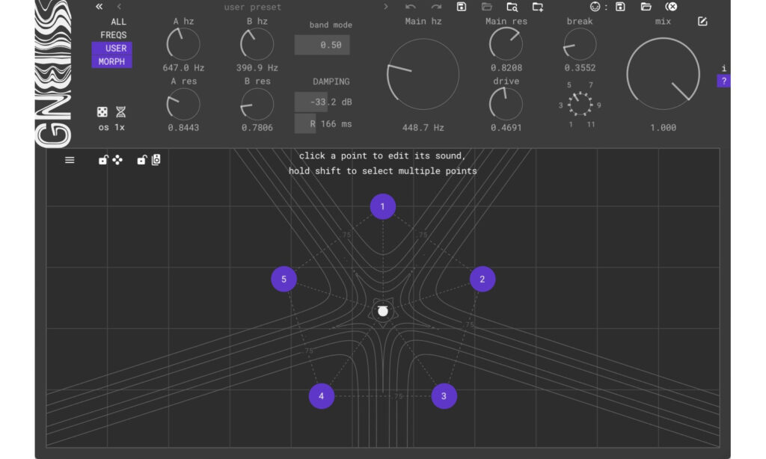766x459 pixels.
Task: Select the FREQS mode
Action: (114, 35)
